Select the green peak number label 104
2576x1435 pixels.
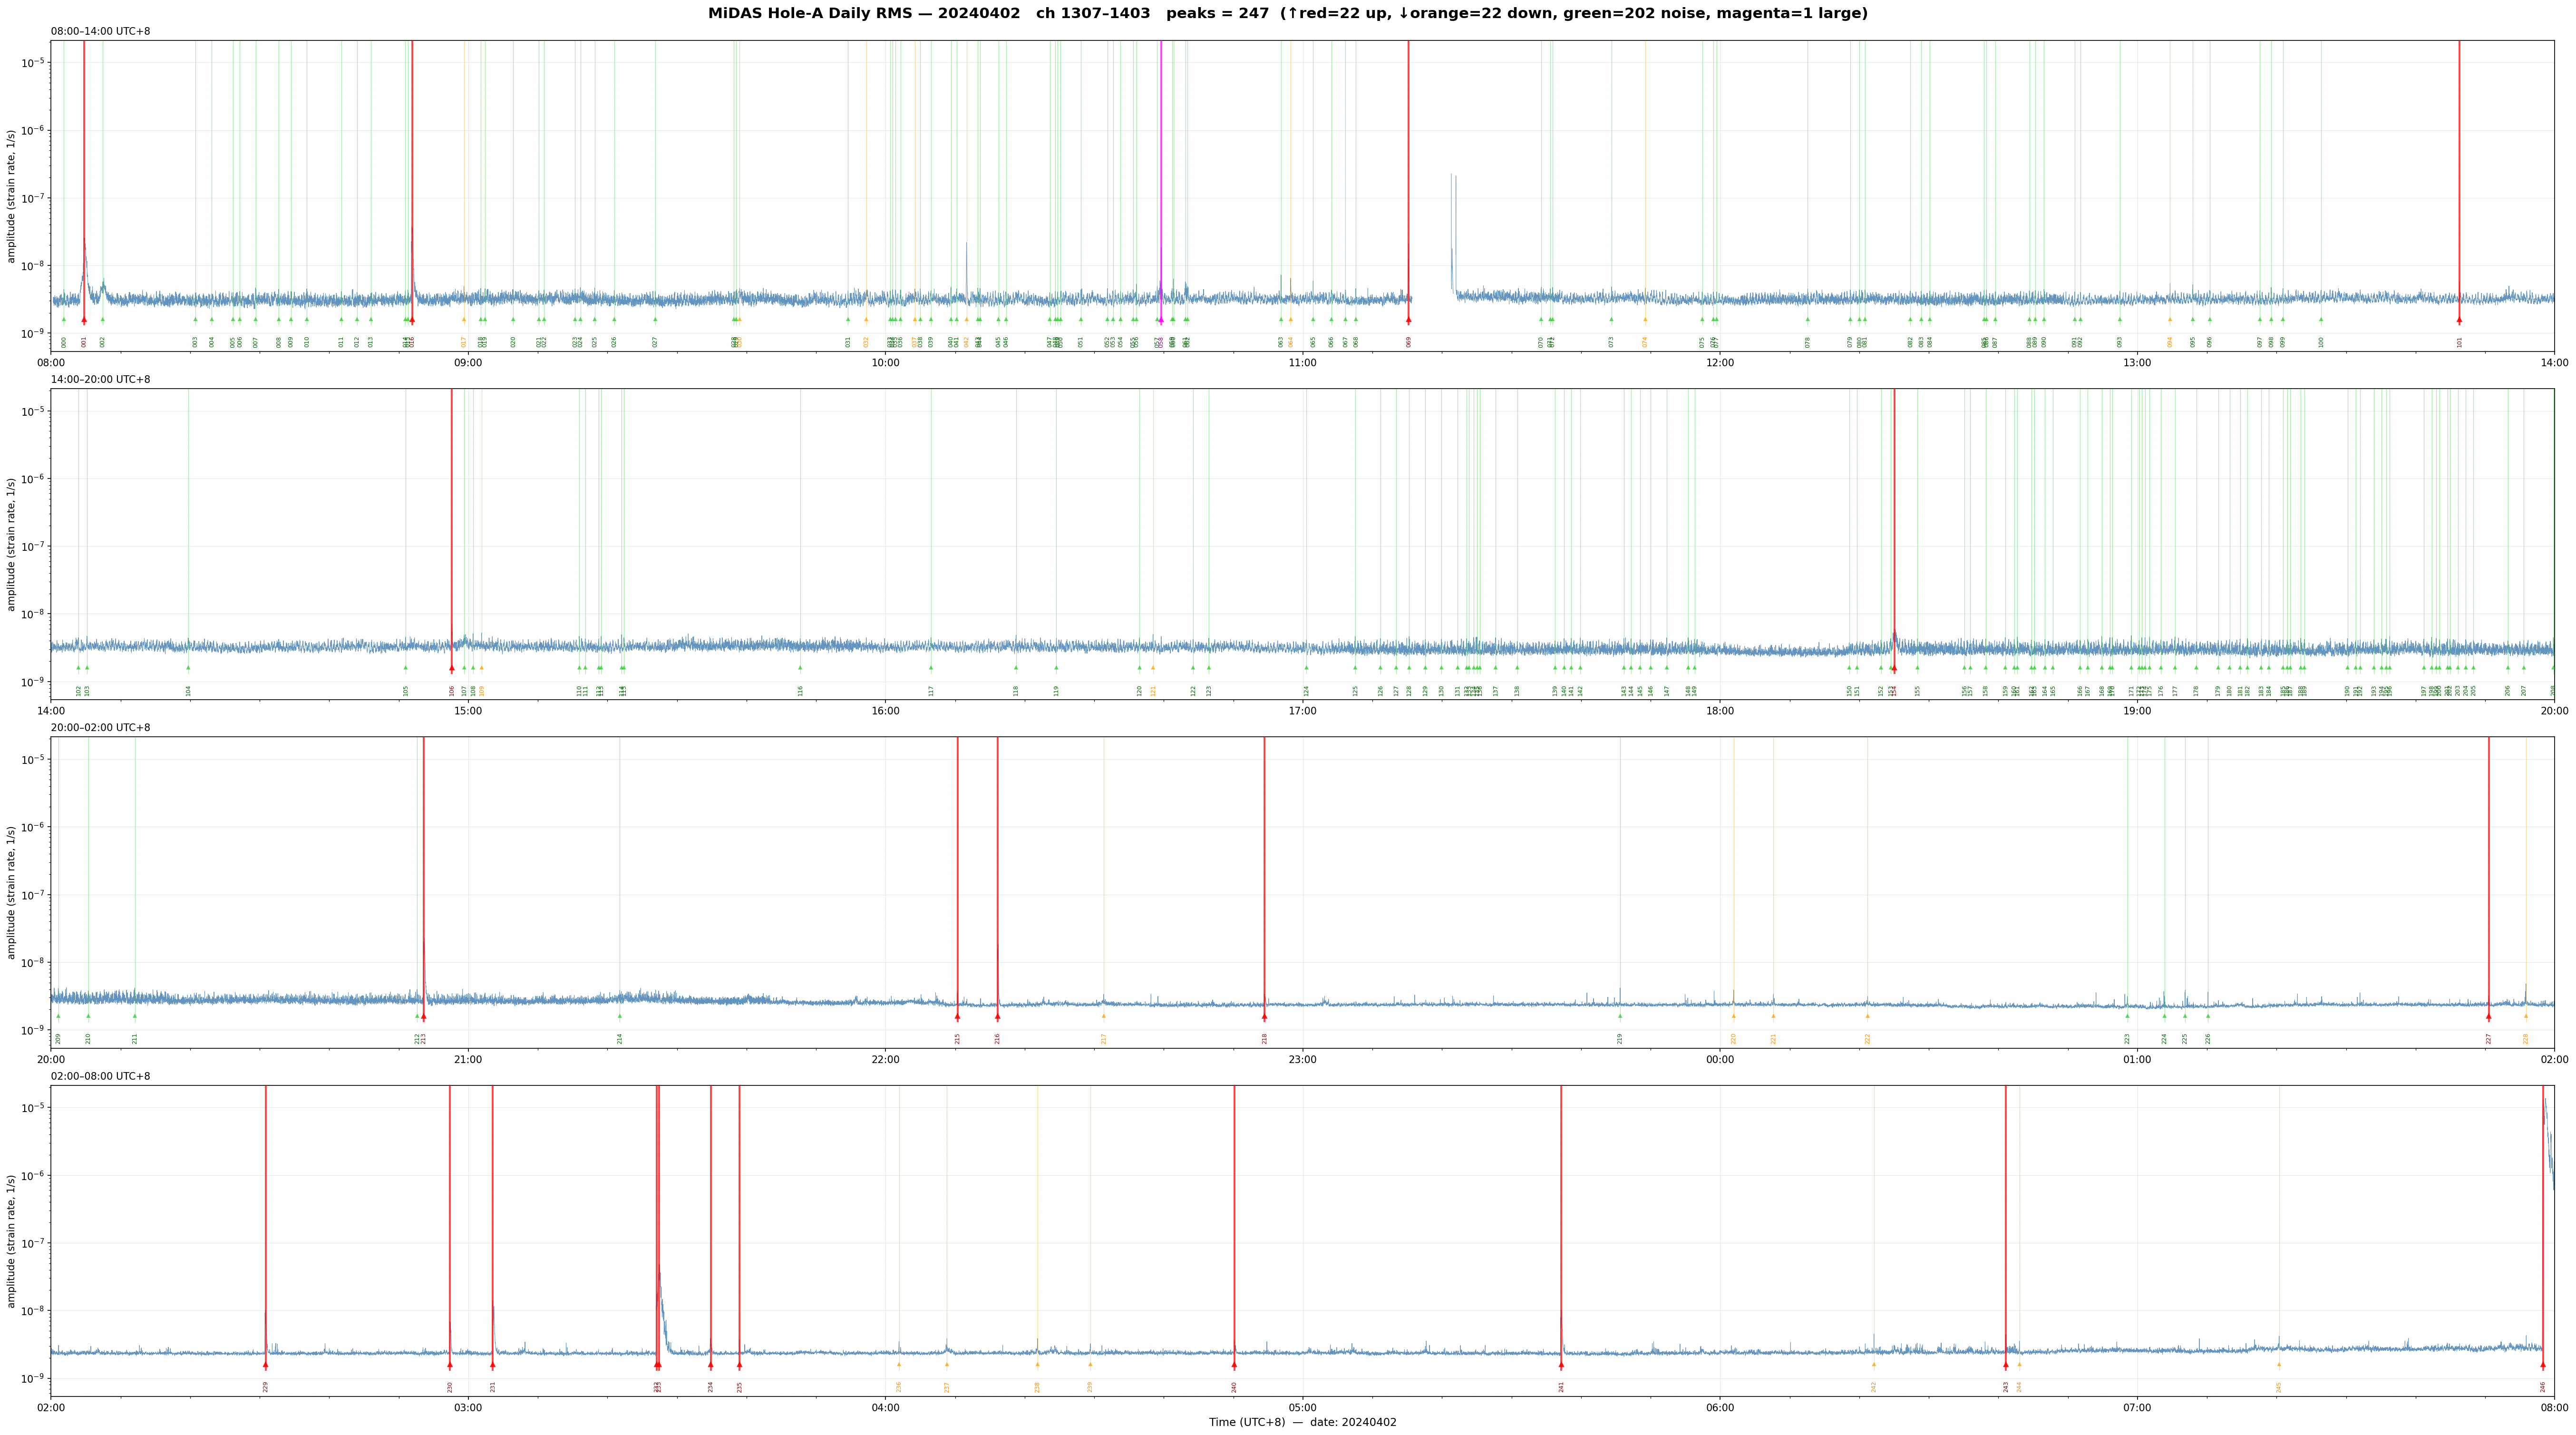188,690
